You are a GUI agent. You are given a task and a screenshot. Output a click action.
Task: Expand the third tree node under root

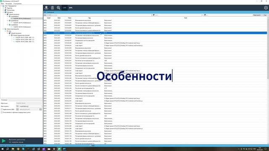(3, 10)
